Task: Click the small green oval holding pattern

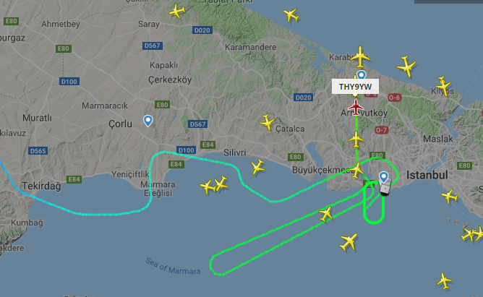Action: [374, 202]
